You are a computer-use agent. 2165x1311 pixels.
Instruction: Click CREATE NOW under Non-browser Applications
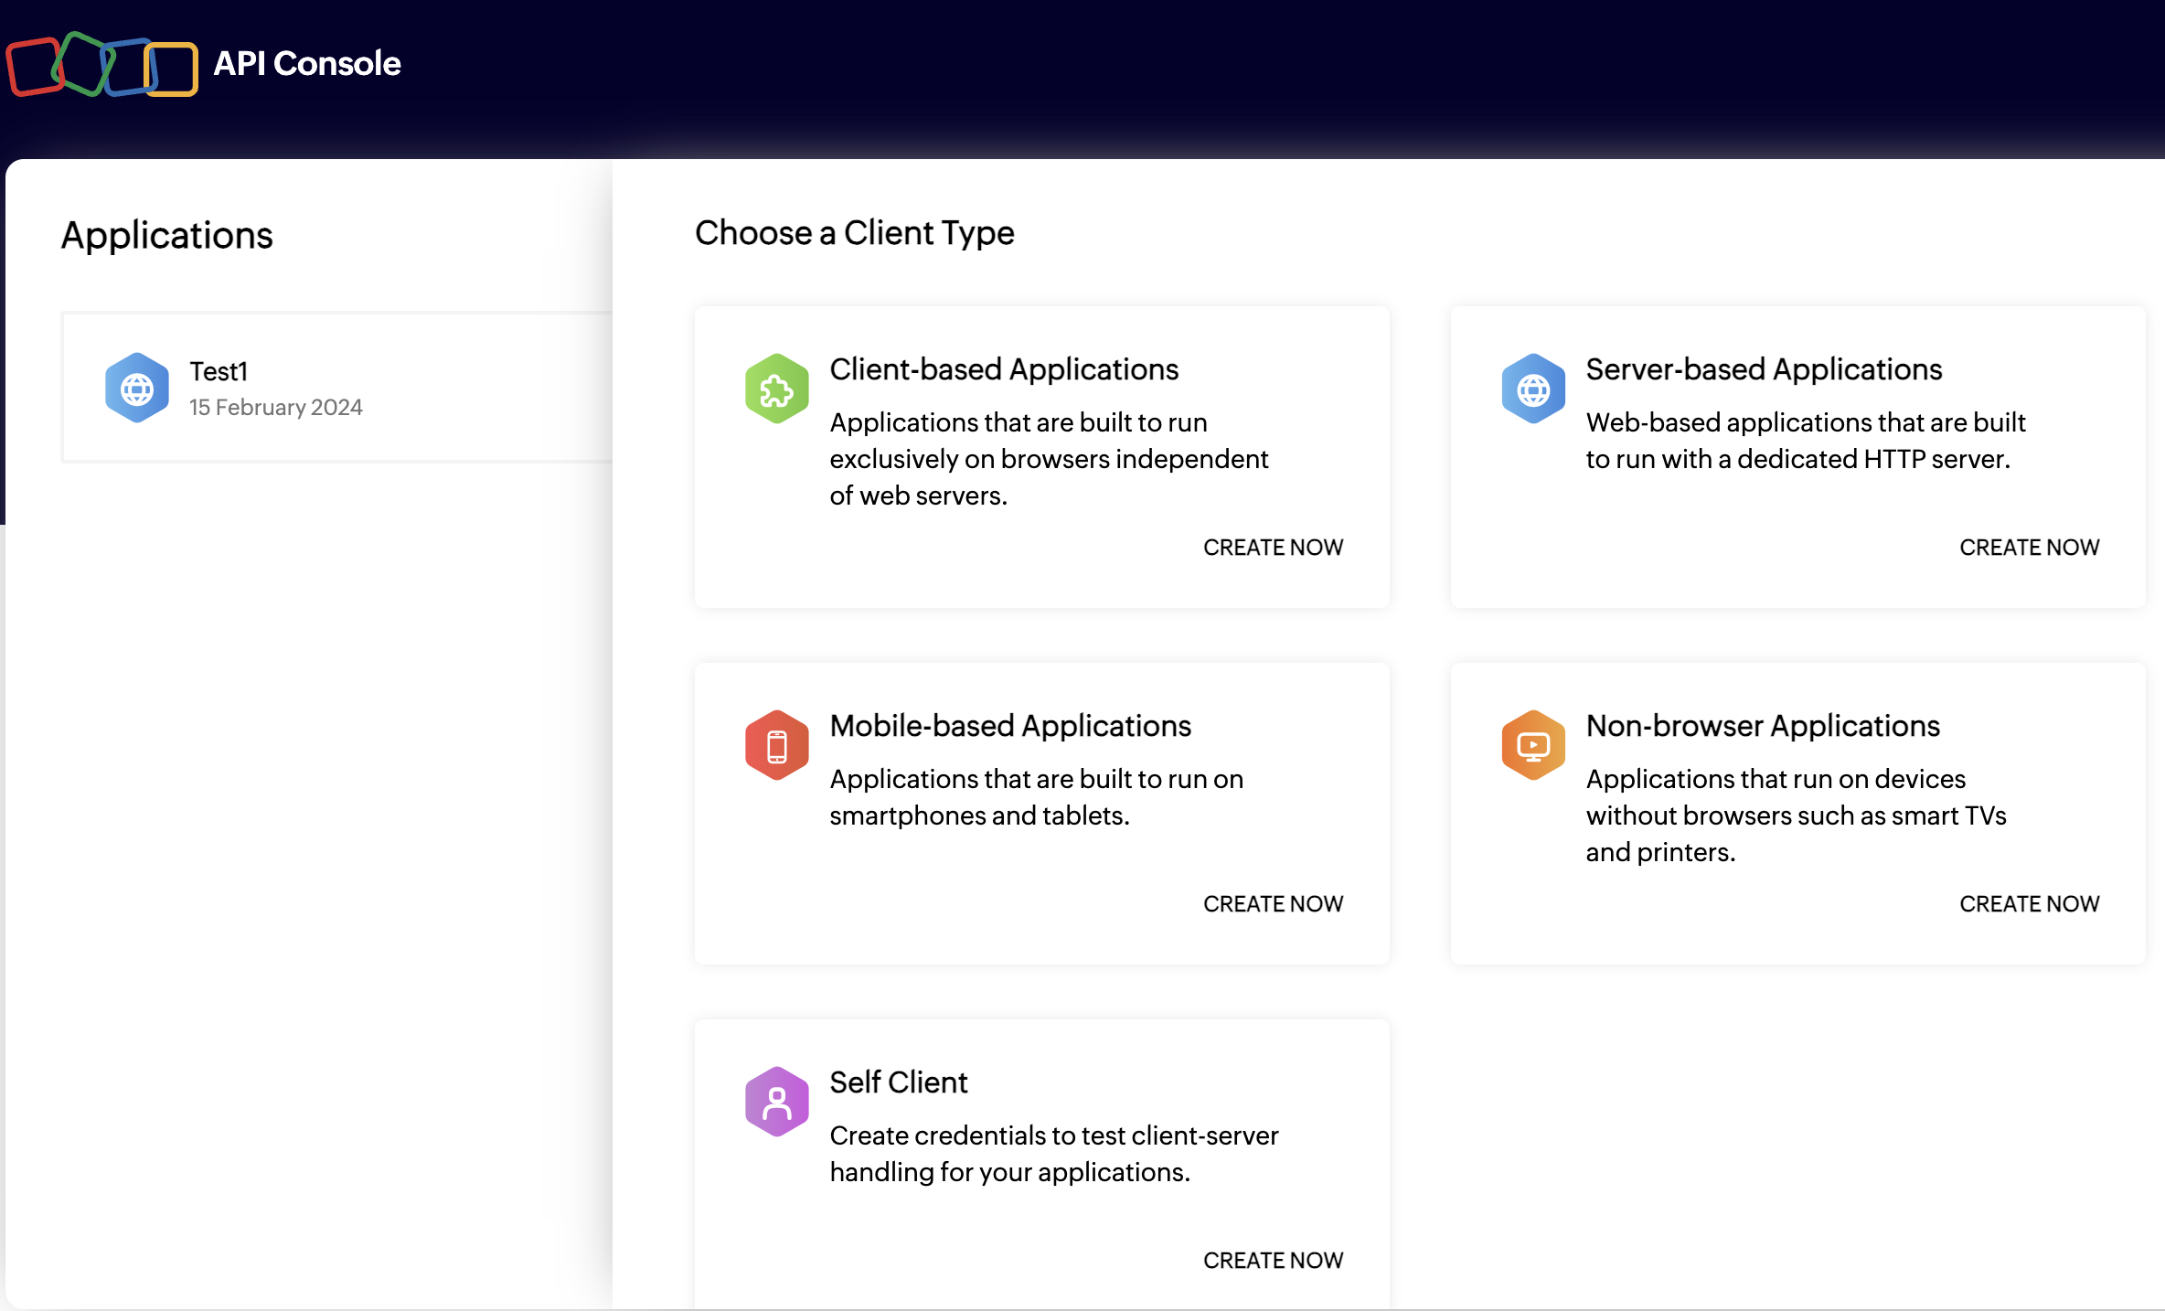pos(2030,903)
